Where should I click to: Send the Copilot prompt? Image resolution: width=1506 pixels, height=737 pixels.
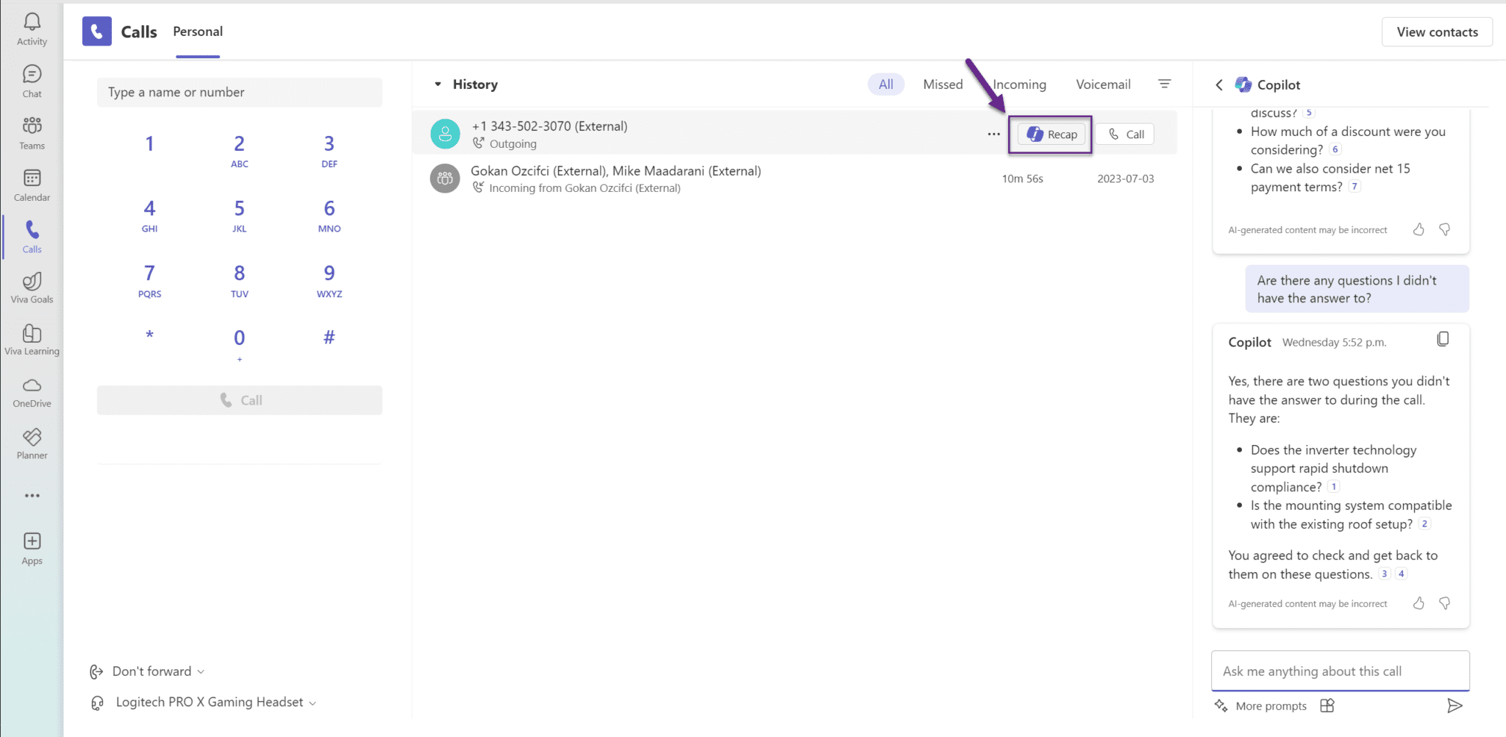point(1455,705)
